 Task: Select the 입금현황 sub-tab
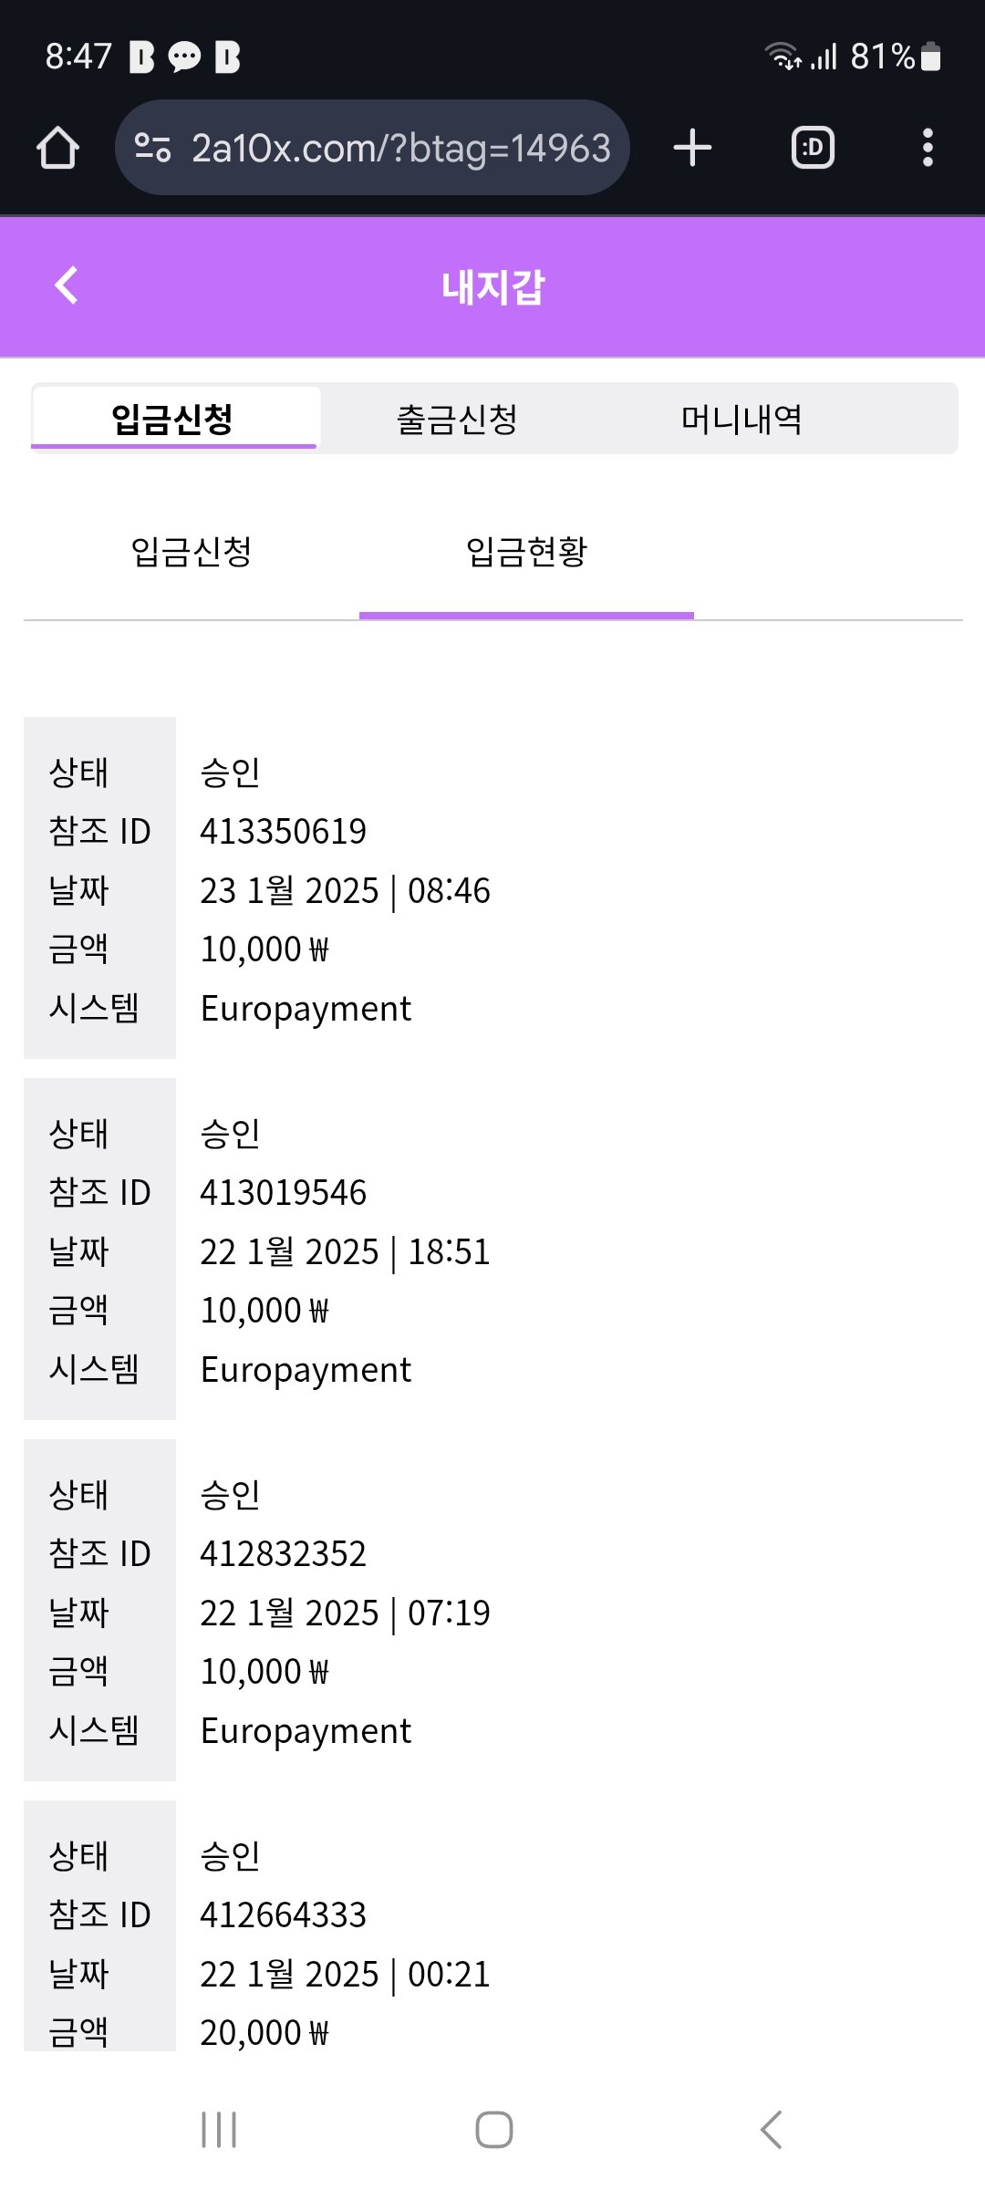coord(526,552)
